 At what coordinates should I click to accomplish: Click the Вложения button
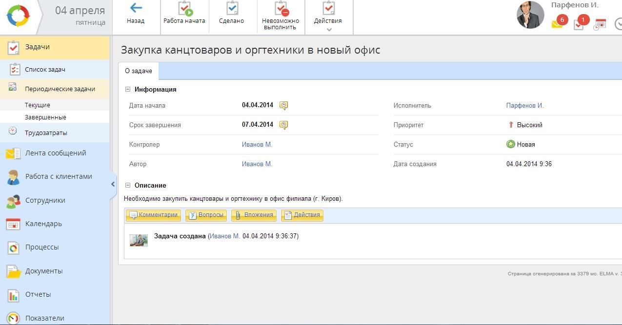point(254,215)
